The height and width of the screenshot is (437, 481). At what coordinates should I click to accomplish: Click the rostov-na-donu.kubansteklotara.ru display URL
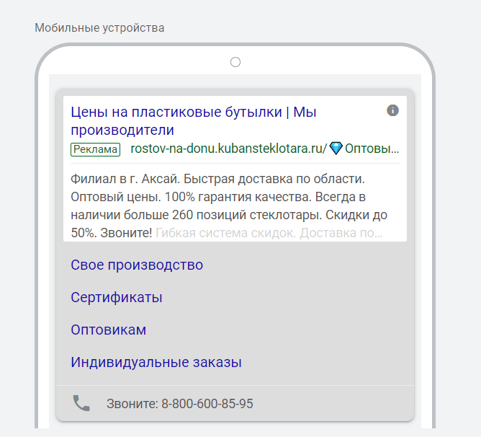coord(229,149)
